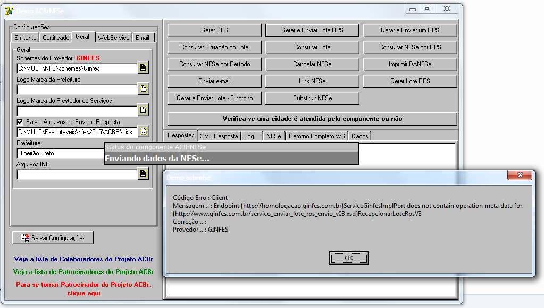Viewport: 544px width, 308px height.
Task: Select the Respostas tab
Action: (181, 135)
